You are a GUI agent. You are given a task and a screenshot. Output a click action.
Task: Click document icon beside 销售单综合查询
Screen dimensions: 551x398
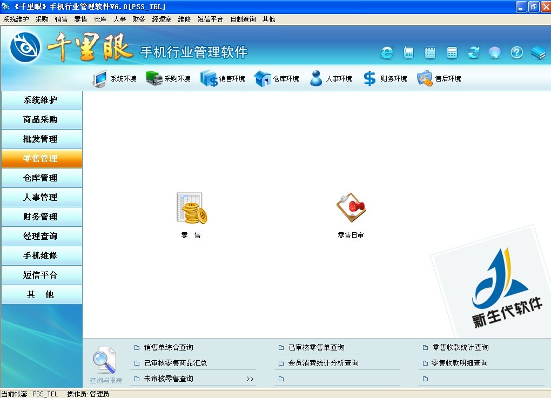(137, 347)
